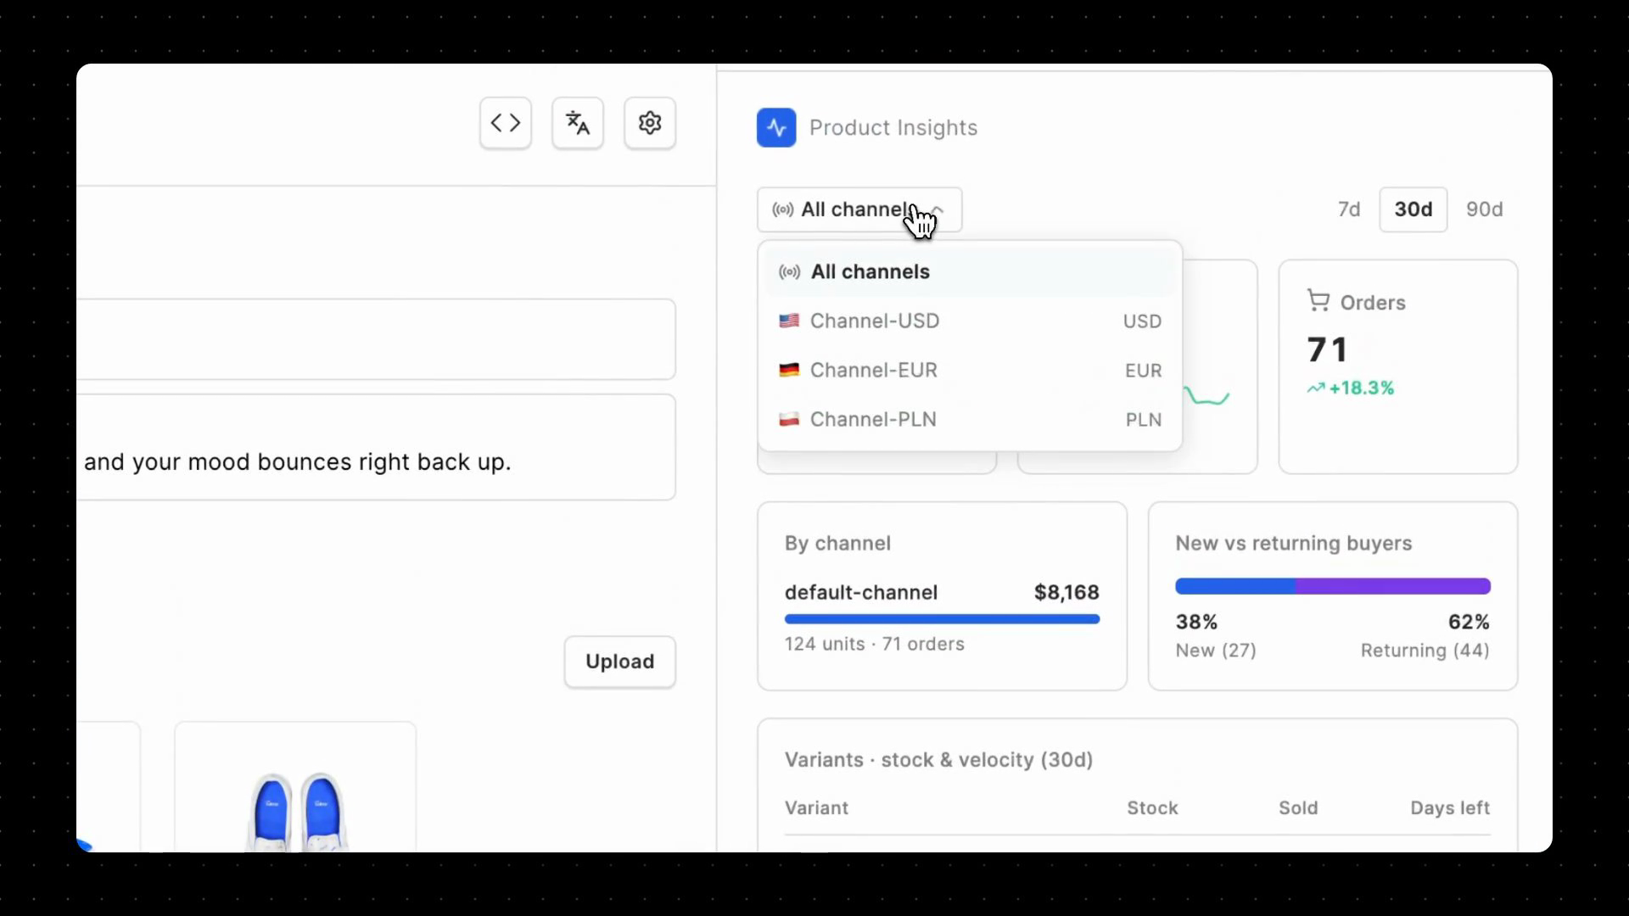Click the Polish flag icon for Channel-PLN
Image resolution: width=1629 pixels, height=916 pixels.
[x=789, y=419]
